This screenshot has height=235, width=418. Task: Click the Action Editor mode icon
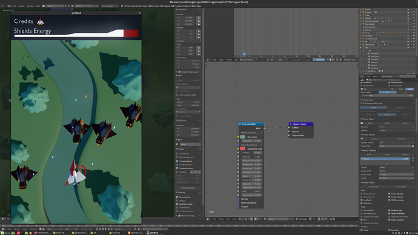[242, 60]
